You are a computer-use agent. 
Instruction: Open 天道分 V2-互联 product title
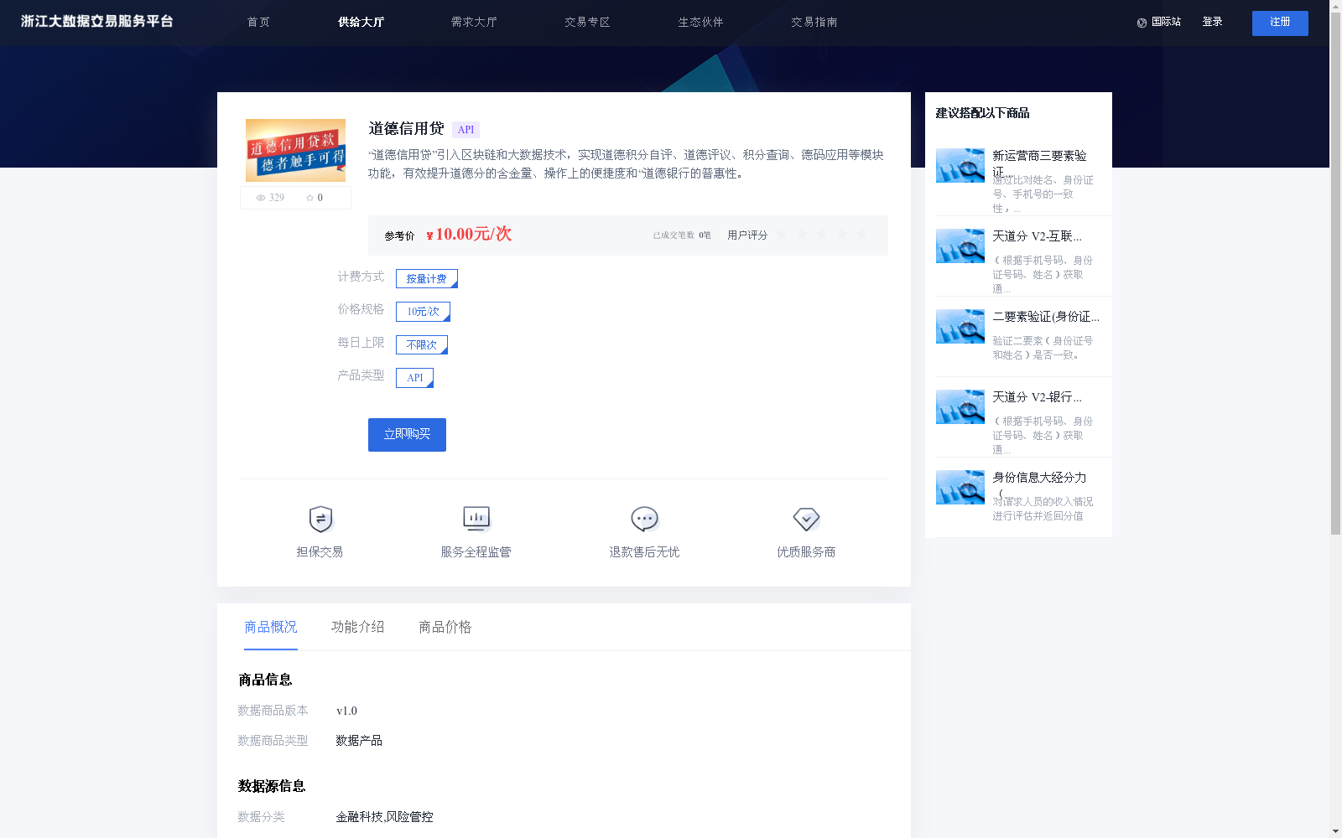click(1037, 236)
